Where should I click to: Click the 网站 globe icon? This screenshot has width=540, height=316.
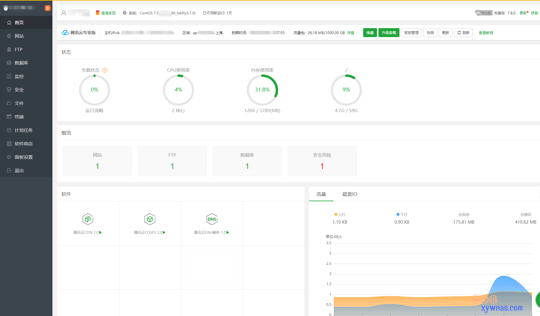point(9,36)
